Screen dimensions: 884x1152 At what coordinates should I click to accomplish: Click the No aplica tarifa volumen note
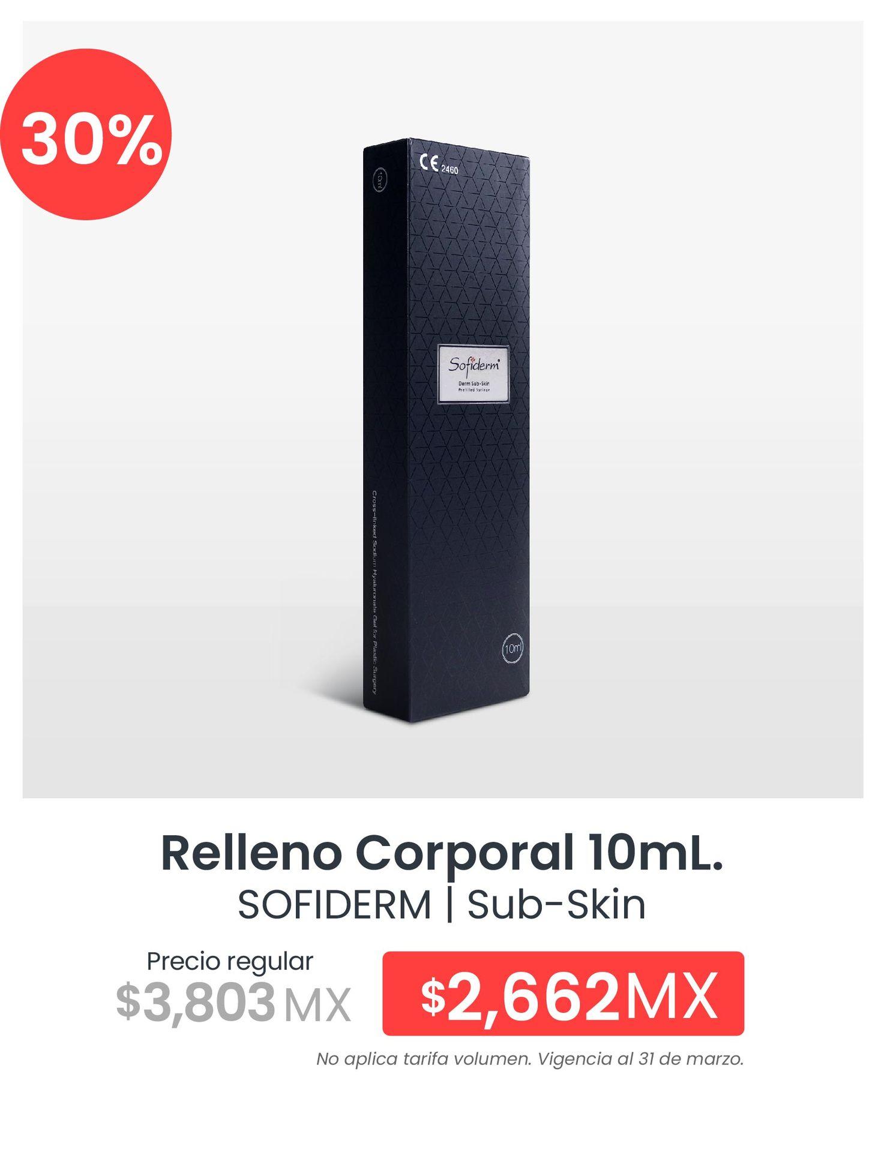(x=424, y=1058)
